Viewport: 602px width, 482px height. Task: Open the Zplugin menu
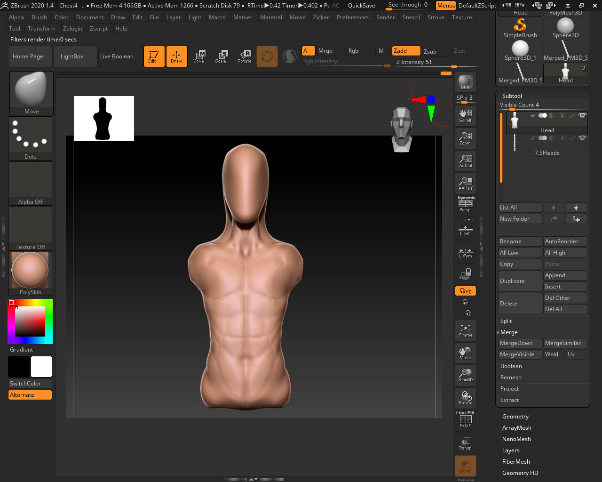73,28
